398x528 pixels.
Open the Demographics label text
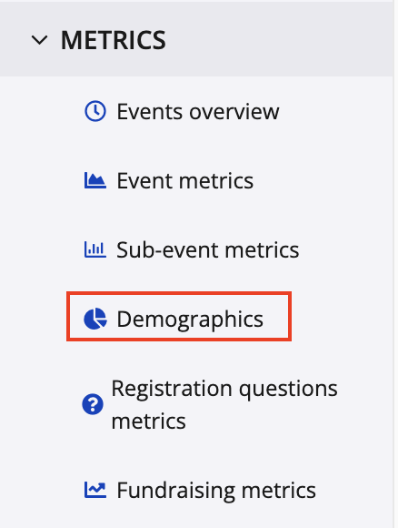point(190,320)
